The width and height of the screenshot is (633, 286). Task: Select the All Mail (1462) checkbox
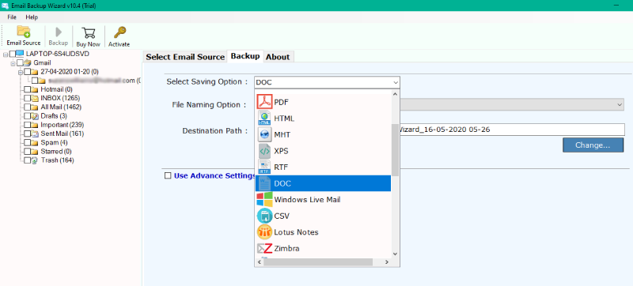click(27, 107)
